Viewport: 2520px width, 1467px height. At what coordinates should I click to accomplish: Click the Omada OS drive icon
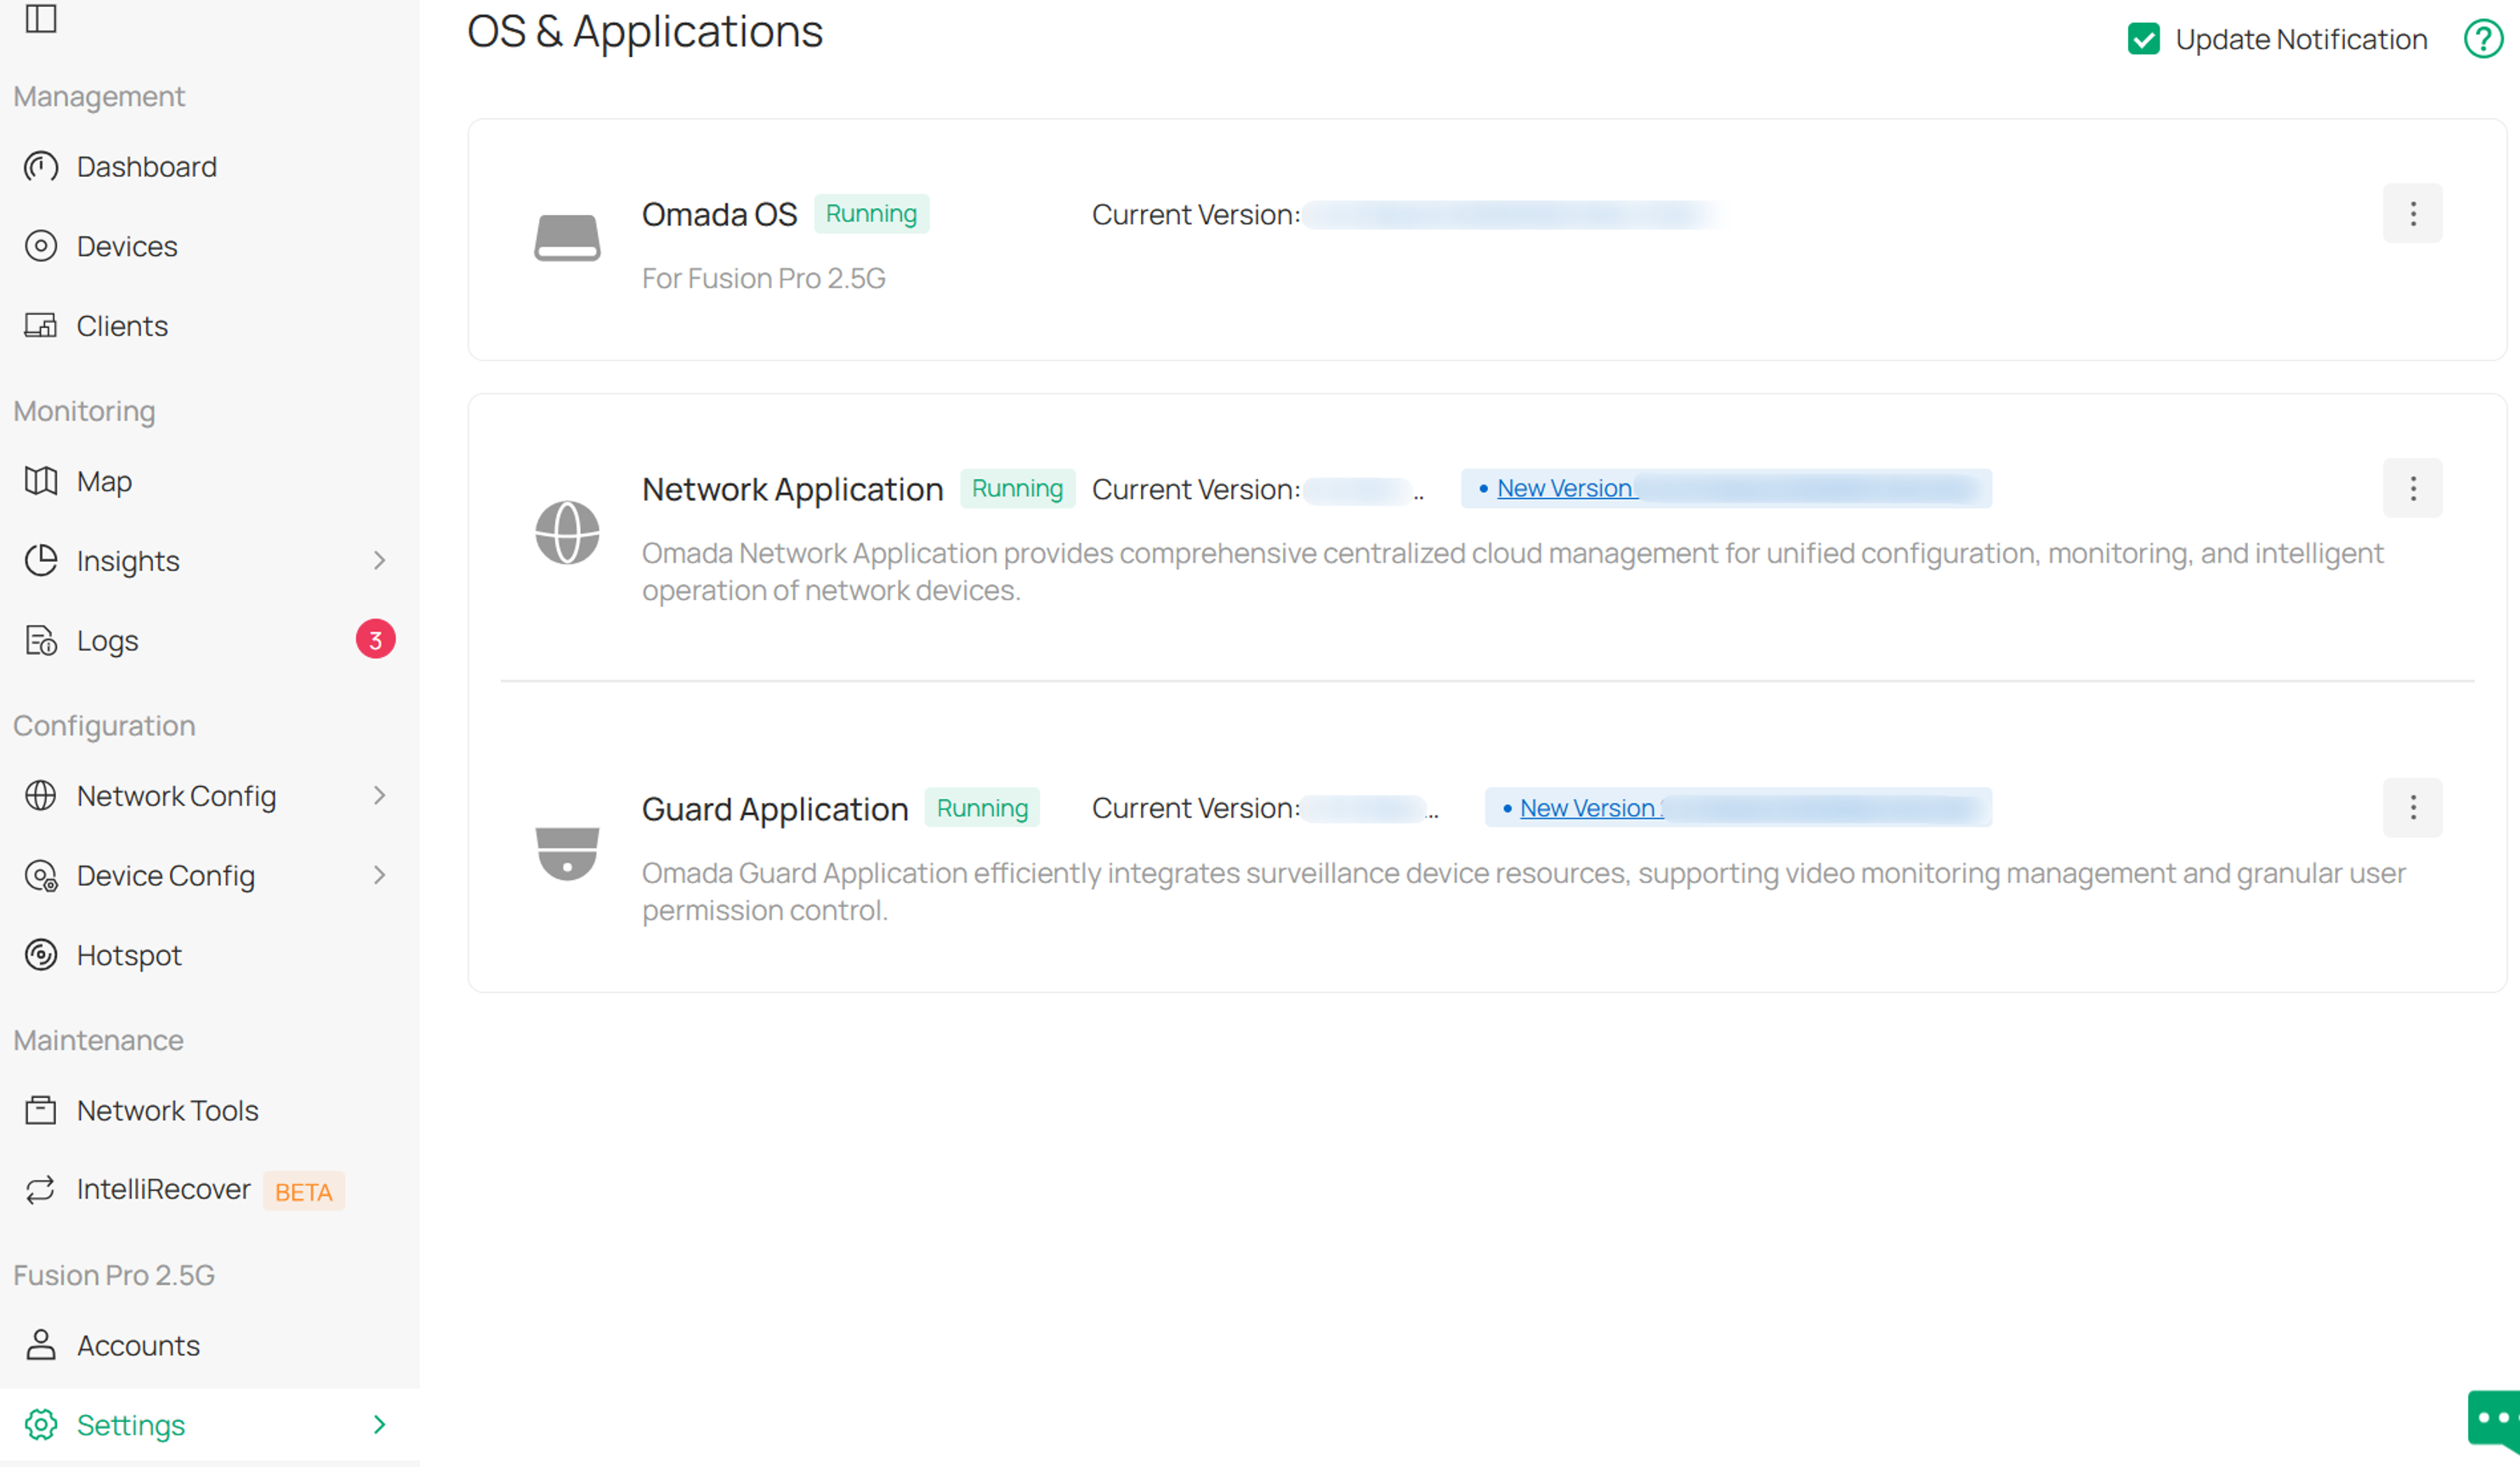point(567,238)
